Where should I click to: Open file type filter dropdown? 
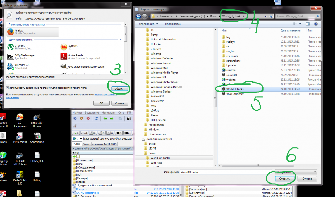click(x=296, y=172)
